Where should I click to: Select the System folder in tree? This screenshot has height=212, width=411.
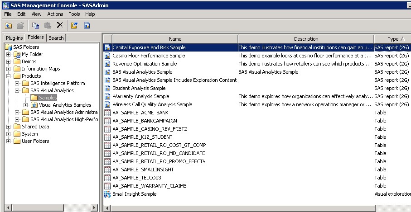point(29,134)
